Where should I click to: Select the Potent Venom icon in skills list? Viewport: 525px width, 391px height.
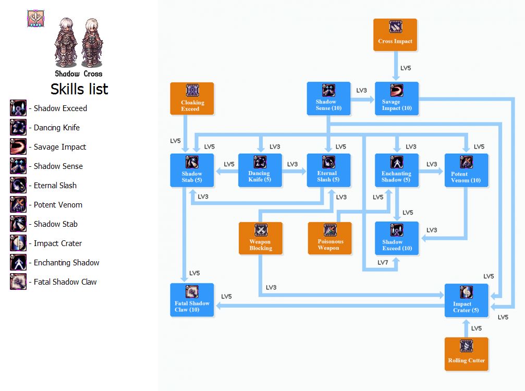coord(18,205)
